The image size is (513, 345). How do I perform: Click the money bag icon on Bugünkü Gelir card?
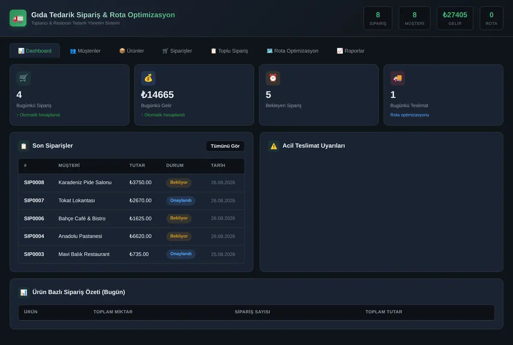[x=148, y=78]
